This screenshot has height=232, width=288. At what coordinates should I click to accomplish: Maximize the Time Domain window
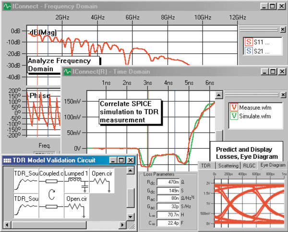[x=273, y=71]
